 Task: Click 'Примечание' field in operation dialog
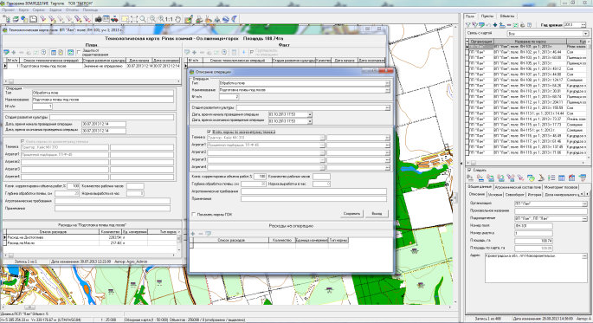tap(313, 198)
